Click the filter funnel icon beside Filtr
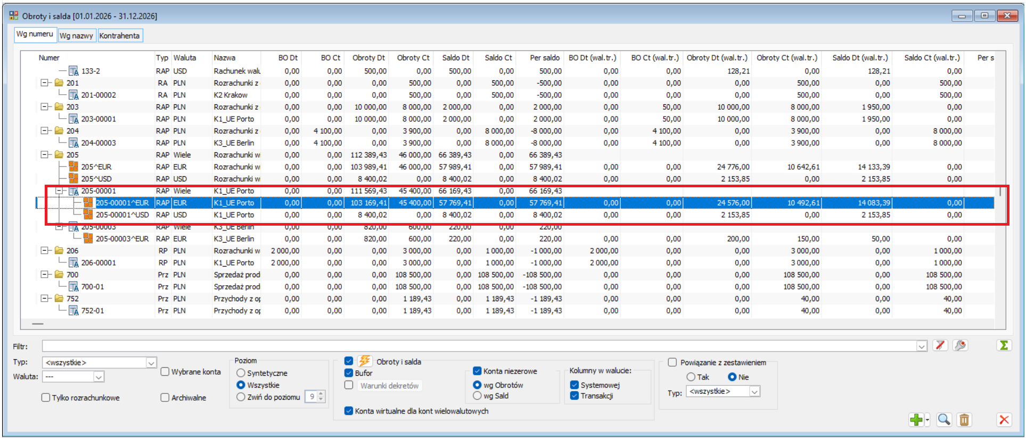The width and height of the screenshot is (1026, 438). tap(940, 345)
